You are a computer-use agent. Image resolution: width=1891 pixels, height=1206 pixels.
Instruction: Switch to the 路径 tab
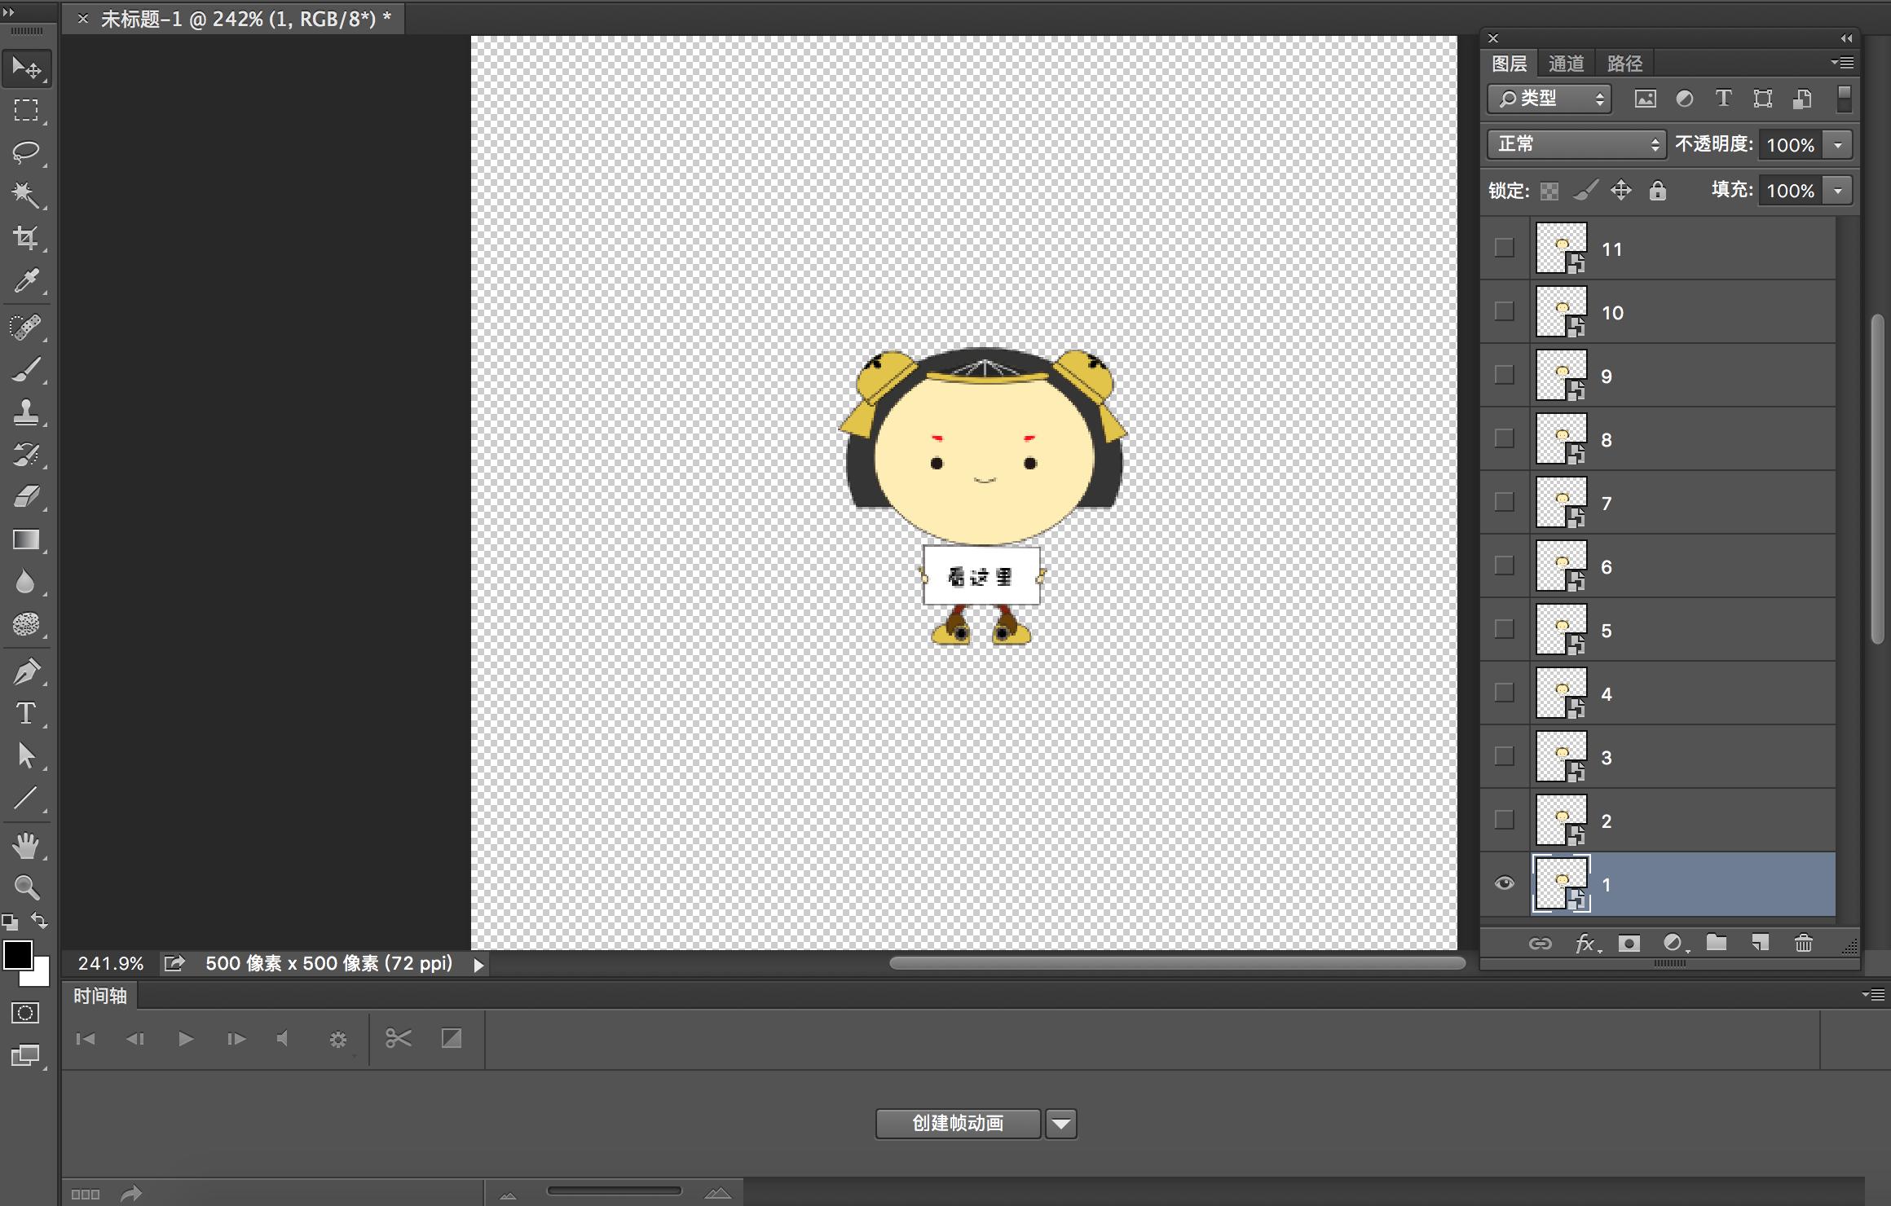(x=1624, y=64)
